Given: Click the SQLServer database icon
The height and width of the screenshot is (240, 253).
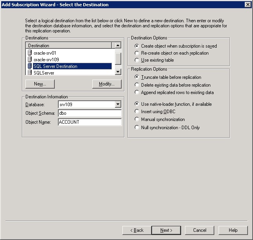Looking at the screenshot, I should pos(30,73).
